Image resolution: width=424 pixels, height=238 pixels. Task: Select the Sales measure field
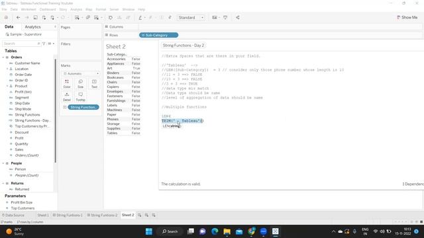[x=19, y=149]
